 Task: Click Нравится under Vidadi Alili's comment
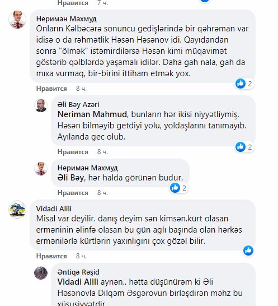(51, 256)
